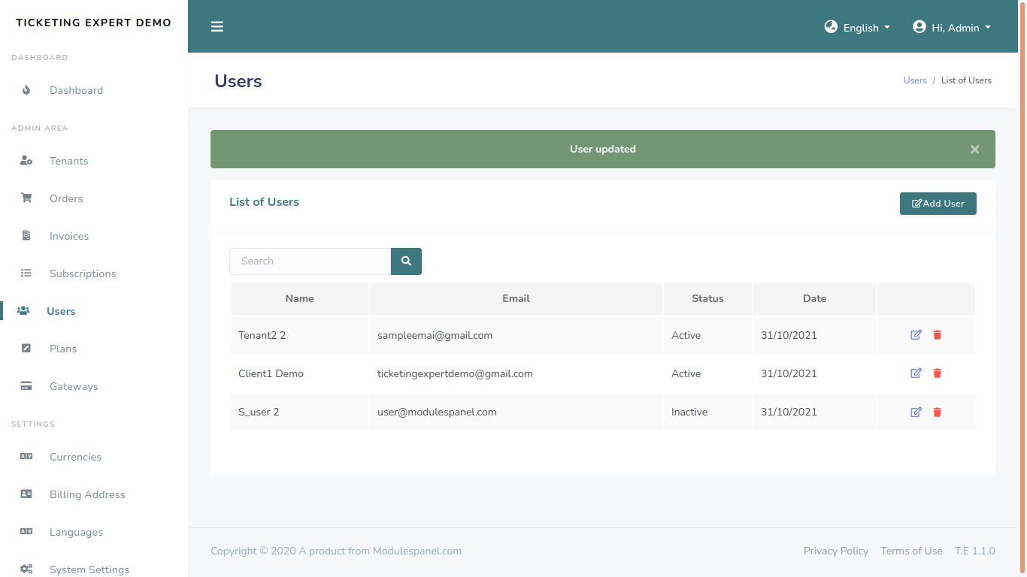Click the Plans sidebar icon
Viewport: 1027px width, 577px height.
coord(26,348)
